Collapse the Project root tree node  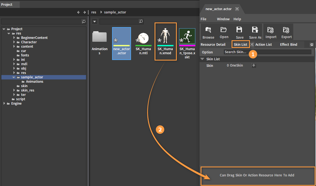point(4,29)
